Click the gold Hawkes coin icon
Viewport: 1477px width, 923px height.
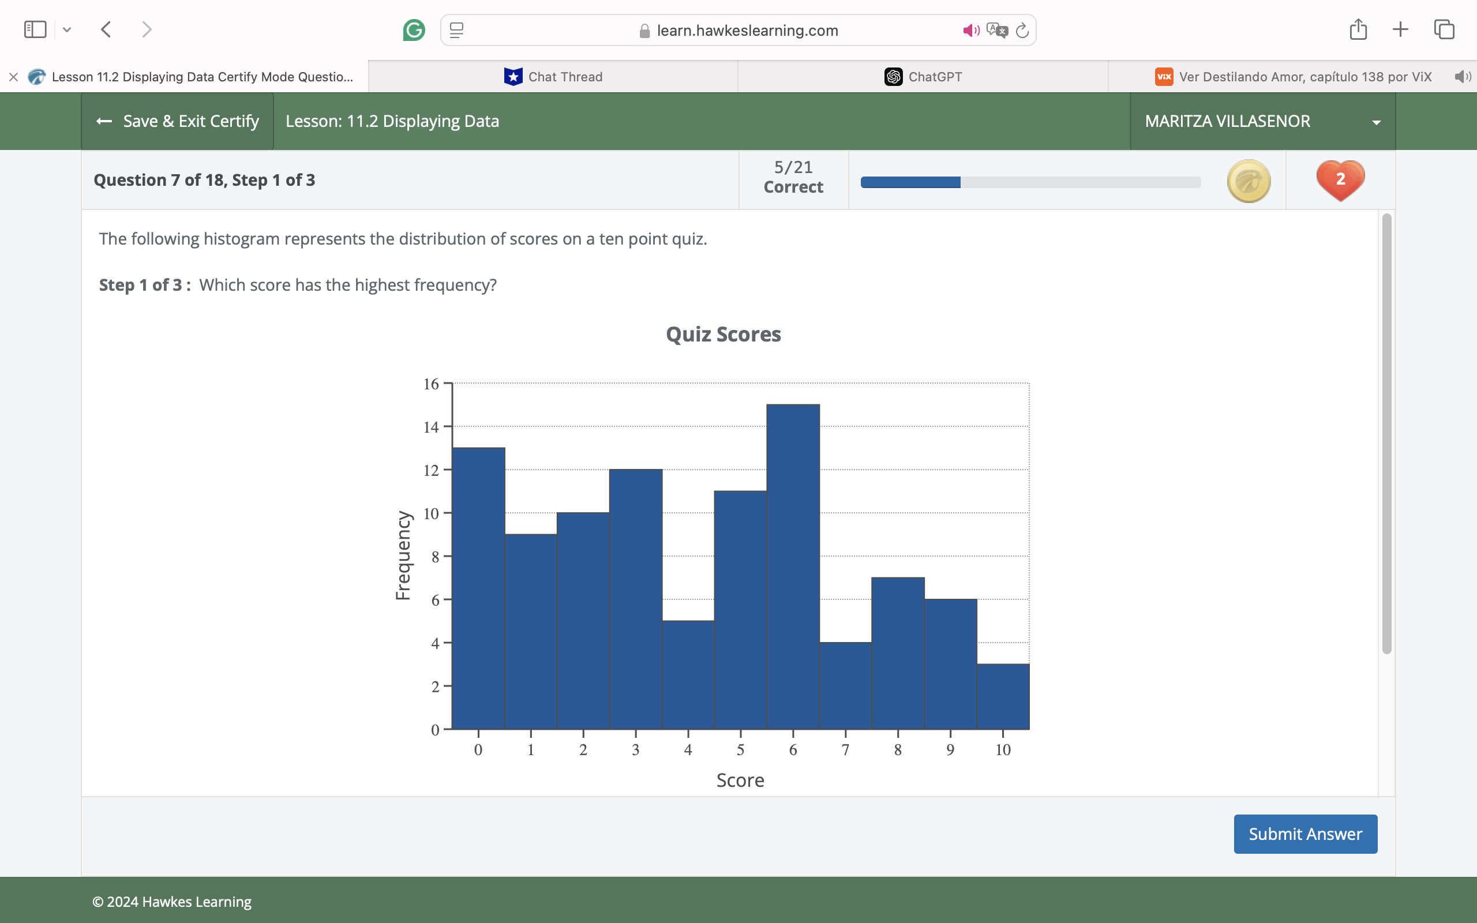1249,181
